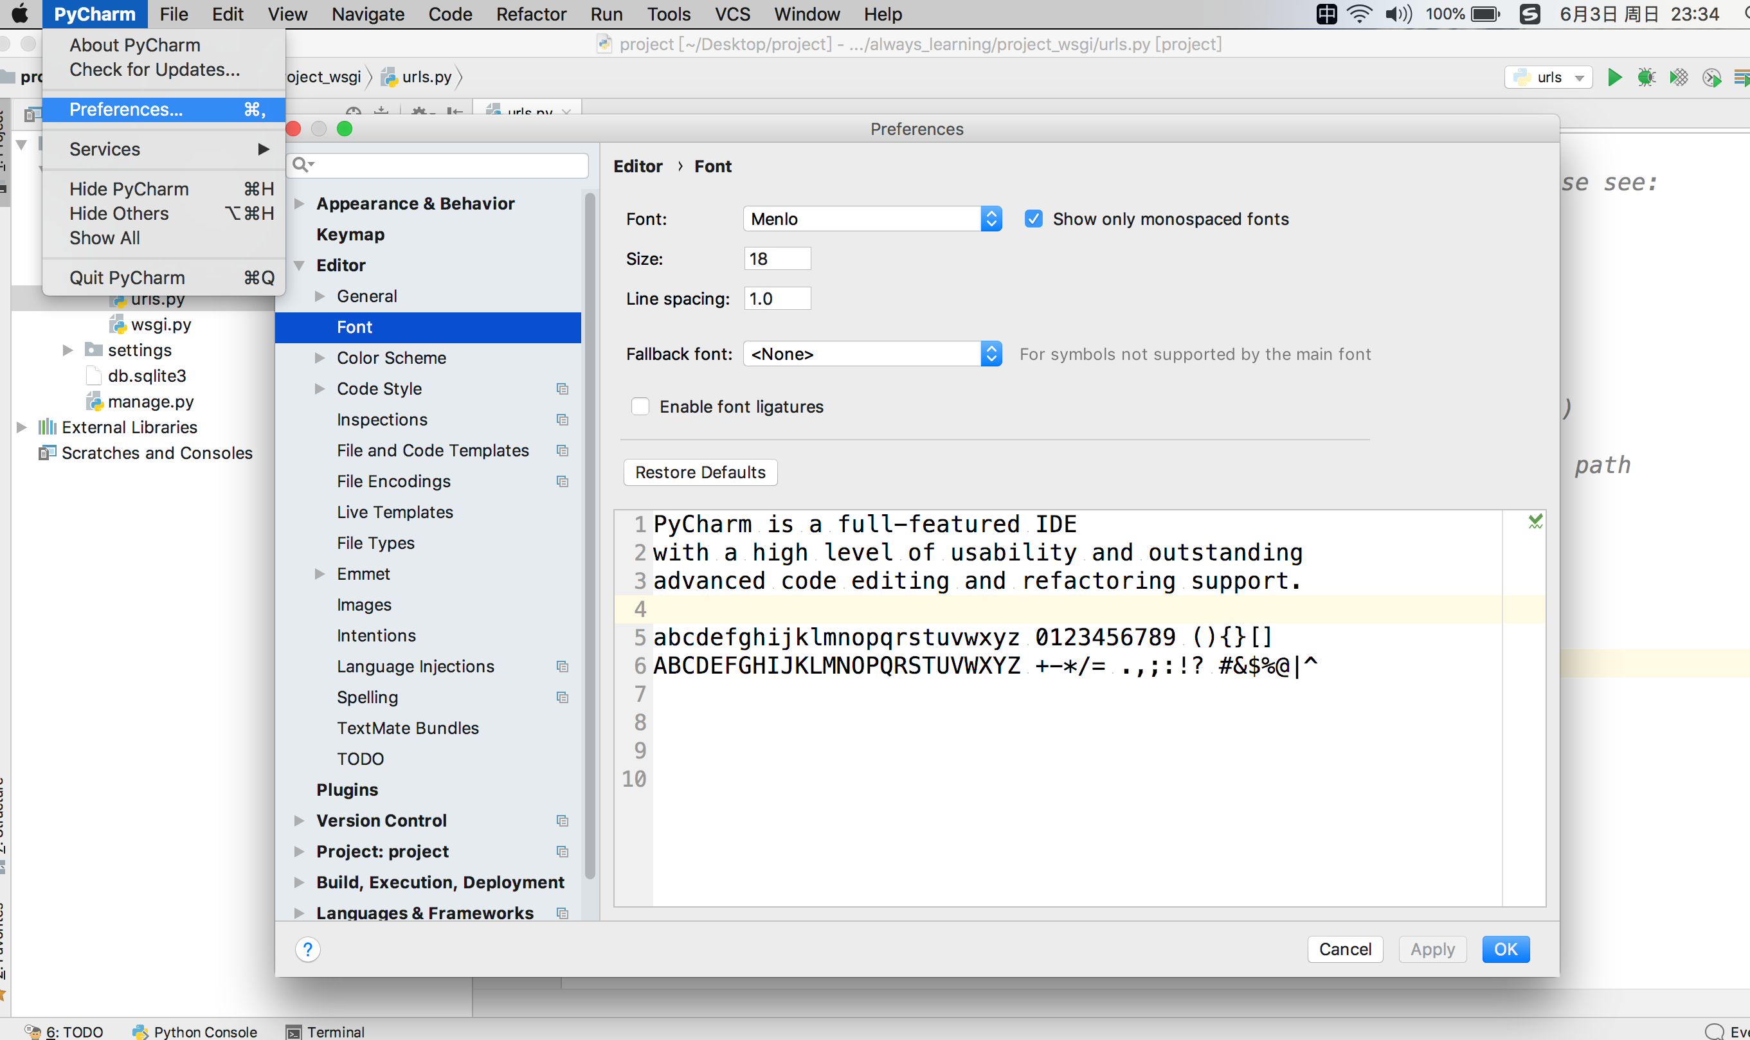Click the Apply button
The height and width of the screenshot is (1040, 1750).
click(1432, 949)
